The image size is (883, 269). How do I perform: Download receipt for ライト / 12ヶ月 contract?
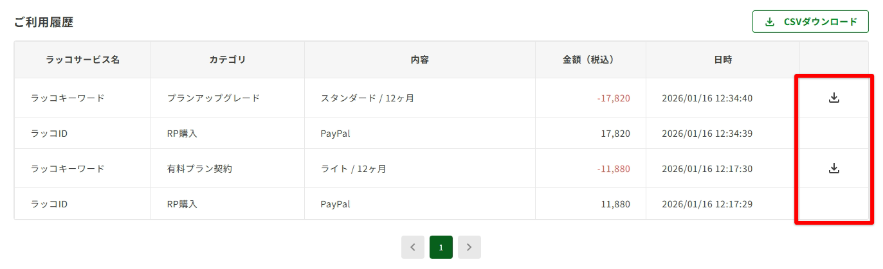click(834, 168)
